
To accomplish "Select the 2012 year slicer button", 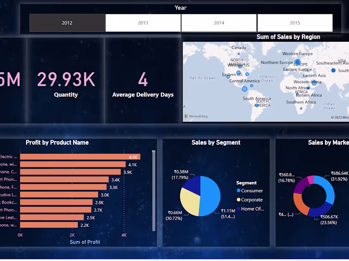I will (67, 23).
